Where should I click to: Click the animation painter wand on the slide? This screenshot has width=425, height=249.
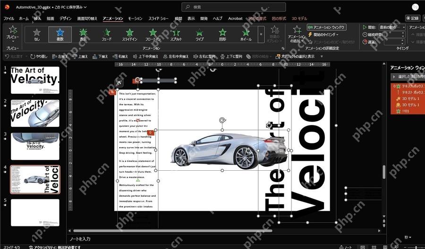coord(119,83)
